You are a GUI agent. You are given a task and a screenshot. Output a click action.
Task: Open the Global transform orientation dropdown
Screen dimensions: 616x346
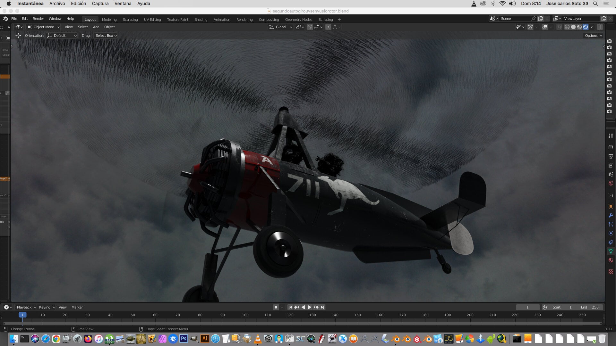point(280,27)
